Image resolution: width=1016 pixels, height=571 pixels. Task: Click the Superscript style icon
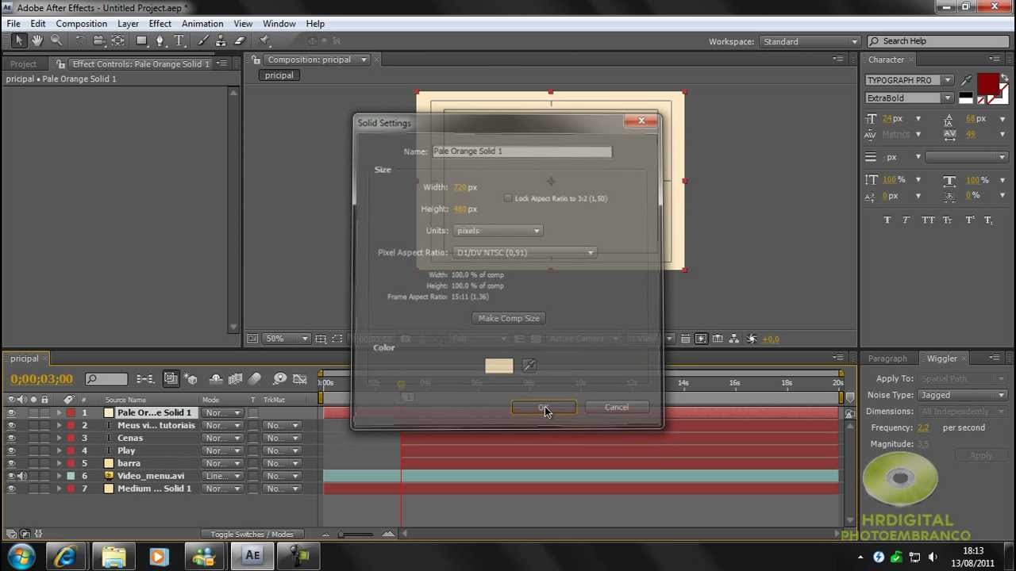click(968, 220)
